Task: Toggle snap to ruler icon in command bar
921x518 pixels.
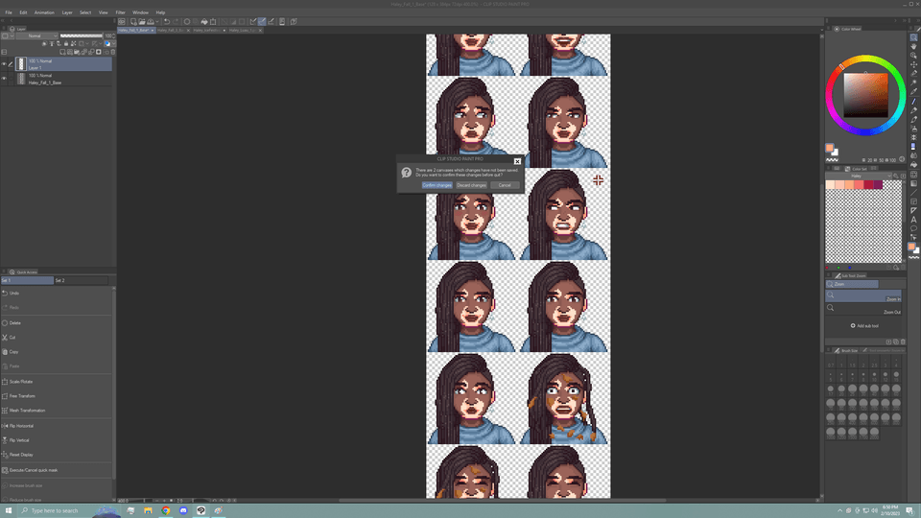Action: (252, 22)
